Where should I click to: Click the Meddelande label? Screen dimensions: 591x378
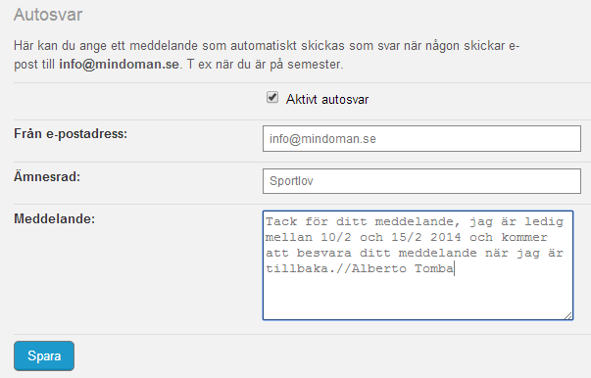click(54, 218)
